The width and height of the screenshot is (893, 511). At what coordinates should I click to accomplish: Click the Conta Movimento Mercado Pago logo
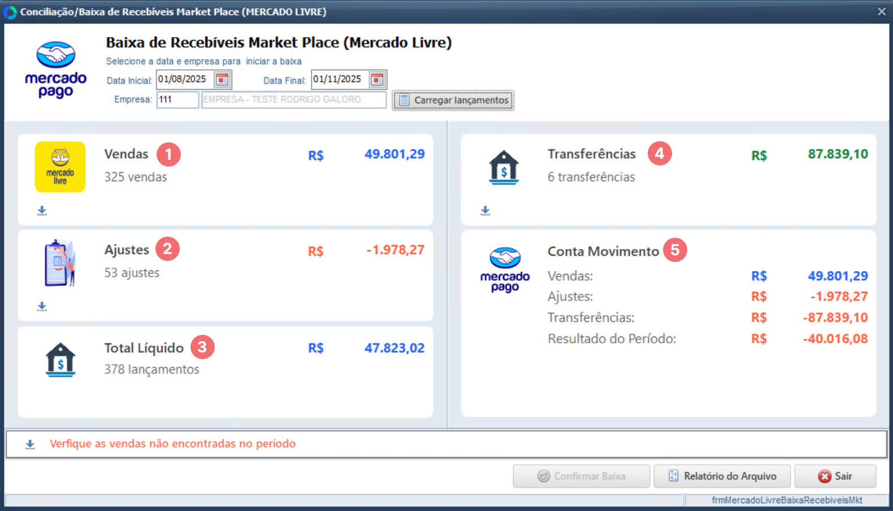click(505, 270)
